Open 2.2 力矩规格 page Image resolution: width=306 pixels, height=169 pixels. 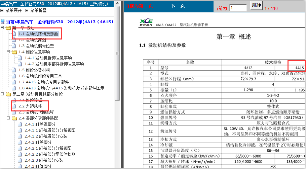tap(30, 106)
